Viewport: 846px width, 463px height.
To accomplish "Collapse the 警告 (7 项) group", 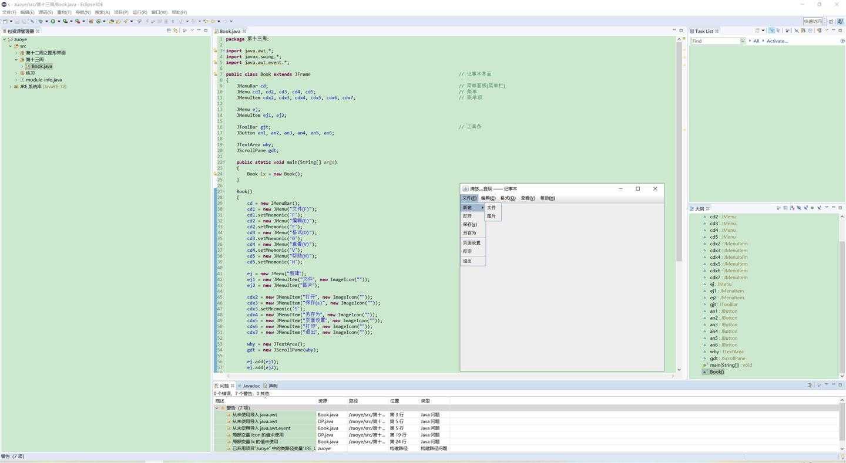I will click(x=217, y=408).
